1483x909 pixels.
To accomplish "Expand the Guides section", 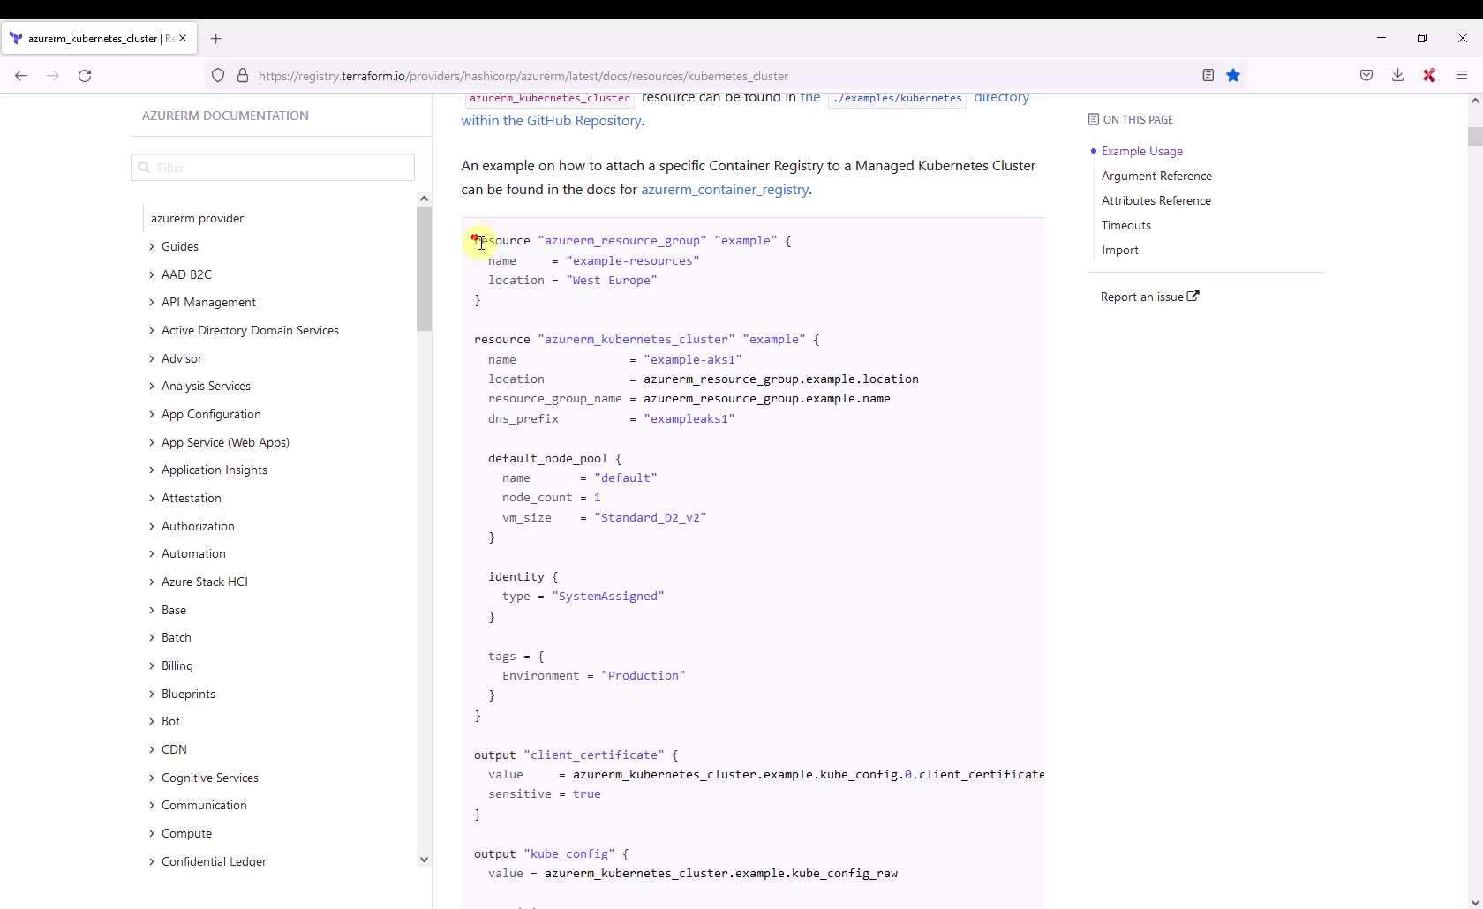I will coord(180,246).
